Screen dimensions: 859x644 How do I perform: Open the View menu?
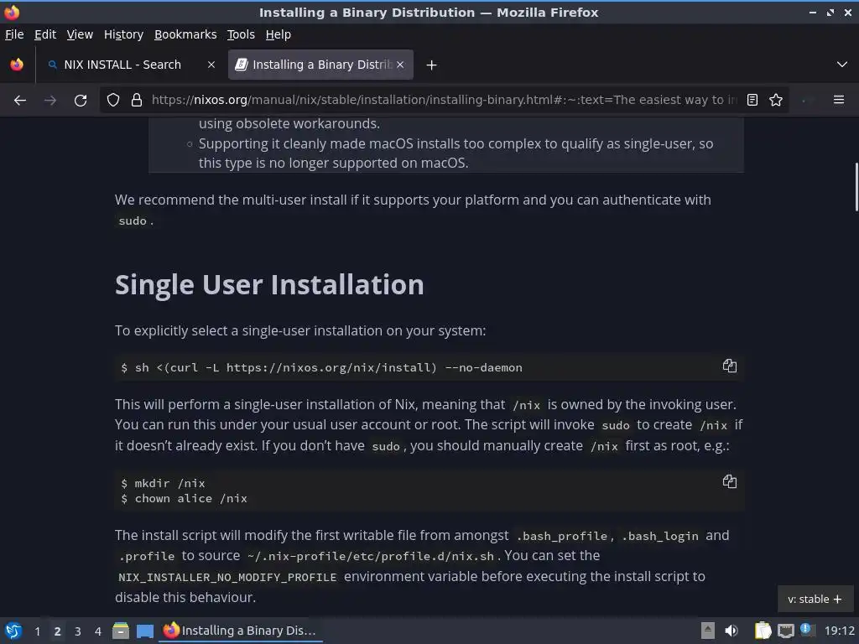point(80,34)
